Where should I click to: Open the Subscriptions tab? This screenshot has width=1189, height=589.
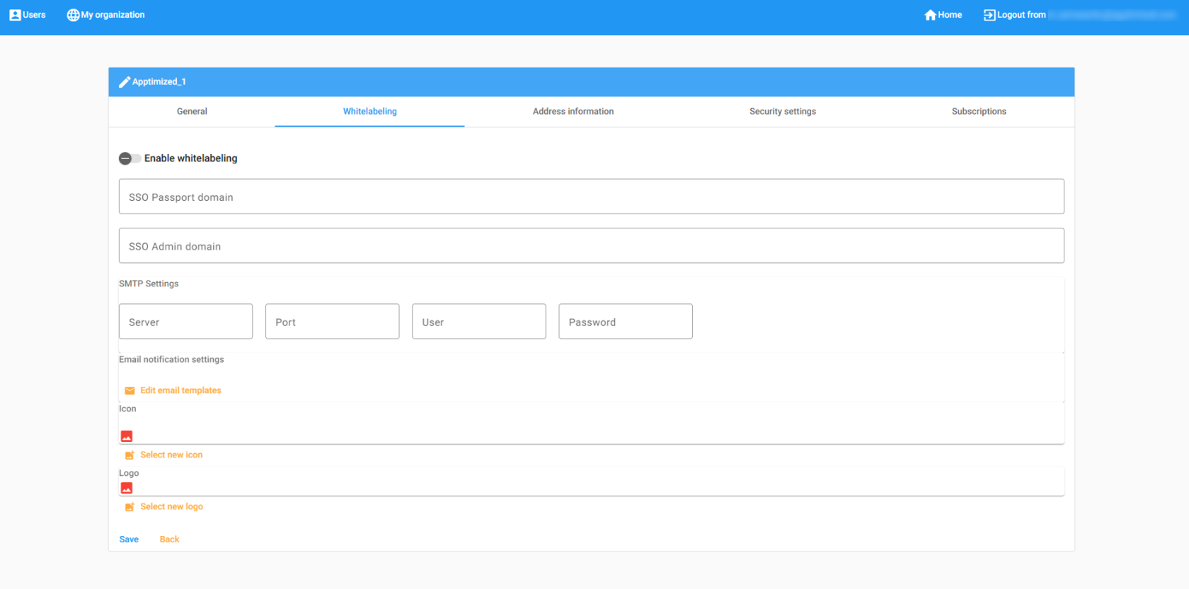pyautogui.click(x=979, y=112)
